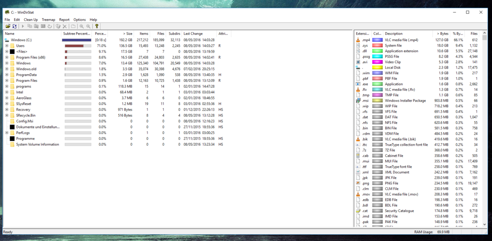Screen dimensions: 492x241
Task: Click the Zoom Out magnifier toolbar icon
Action: click(88, 27)
